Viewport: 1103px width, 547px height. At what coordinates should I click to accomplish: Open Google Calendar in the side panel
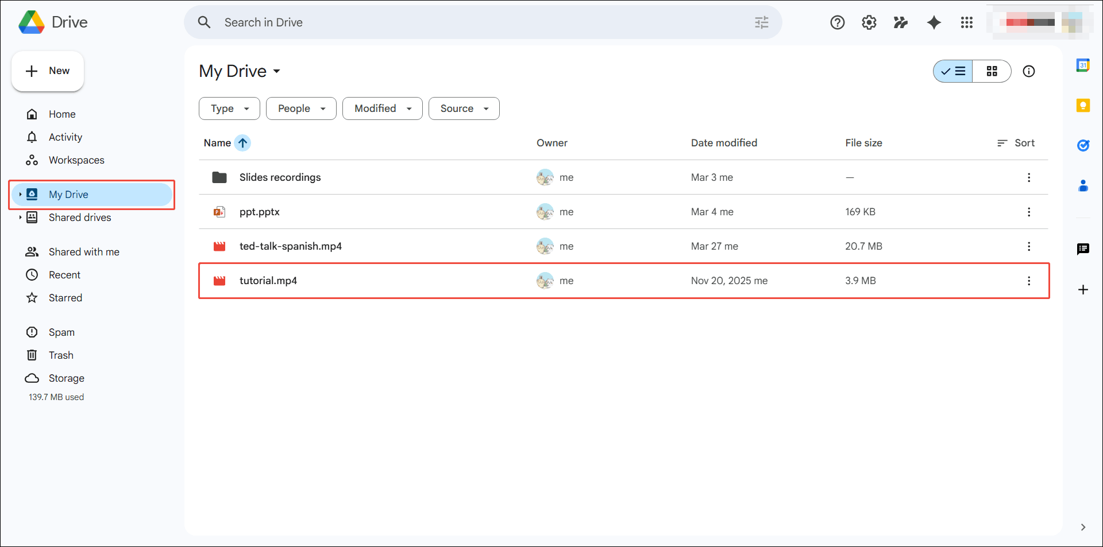point(1083,65)
